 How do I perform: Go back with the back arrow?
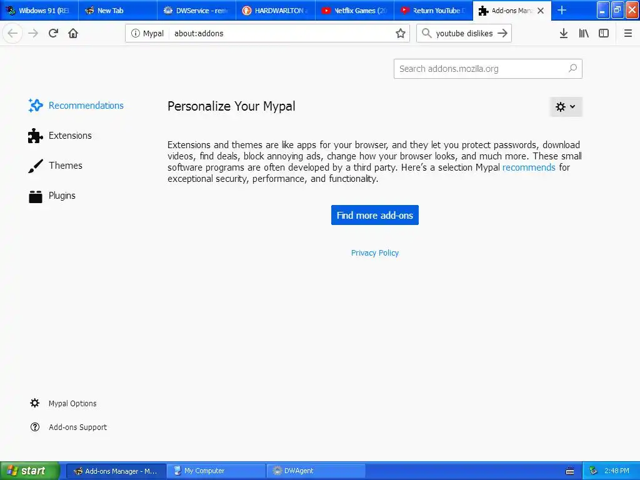12,34
